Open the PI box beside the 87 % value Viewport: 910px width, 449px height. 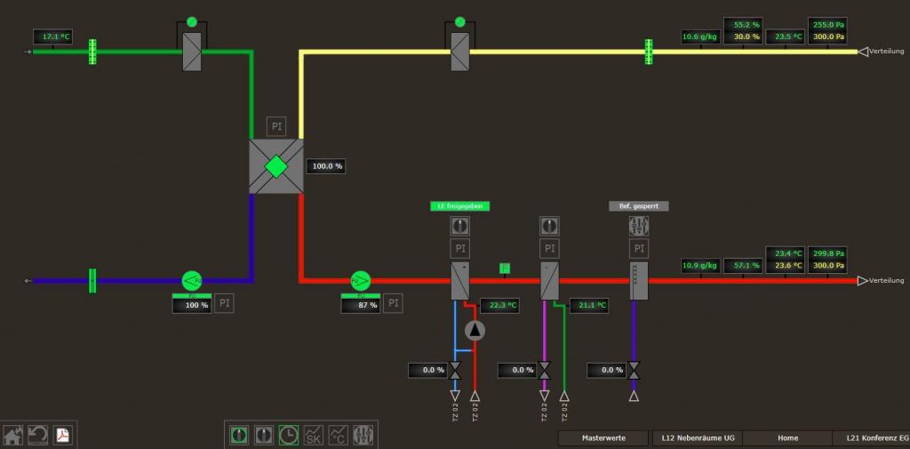pyautogui.click(x=393, y=303)
